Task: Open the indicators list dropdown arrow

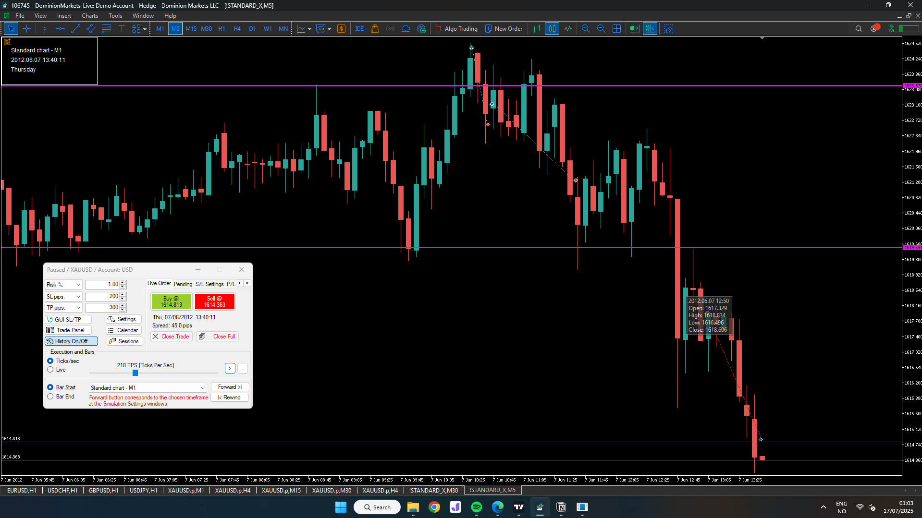Action: 309,29
